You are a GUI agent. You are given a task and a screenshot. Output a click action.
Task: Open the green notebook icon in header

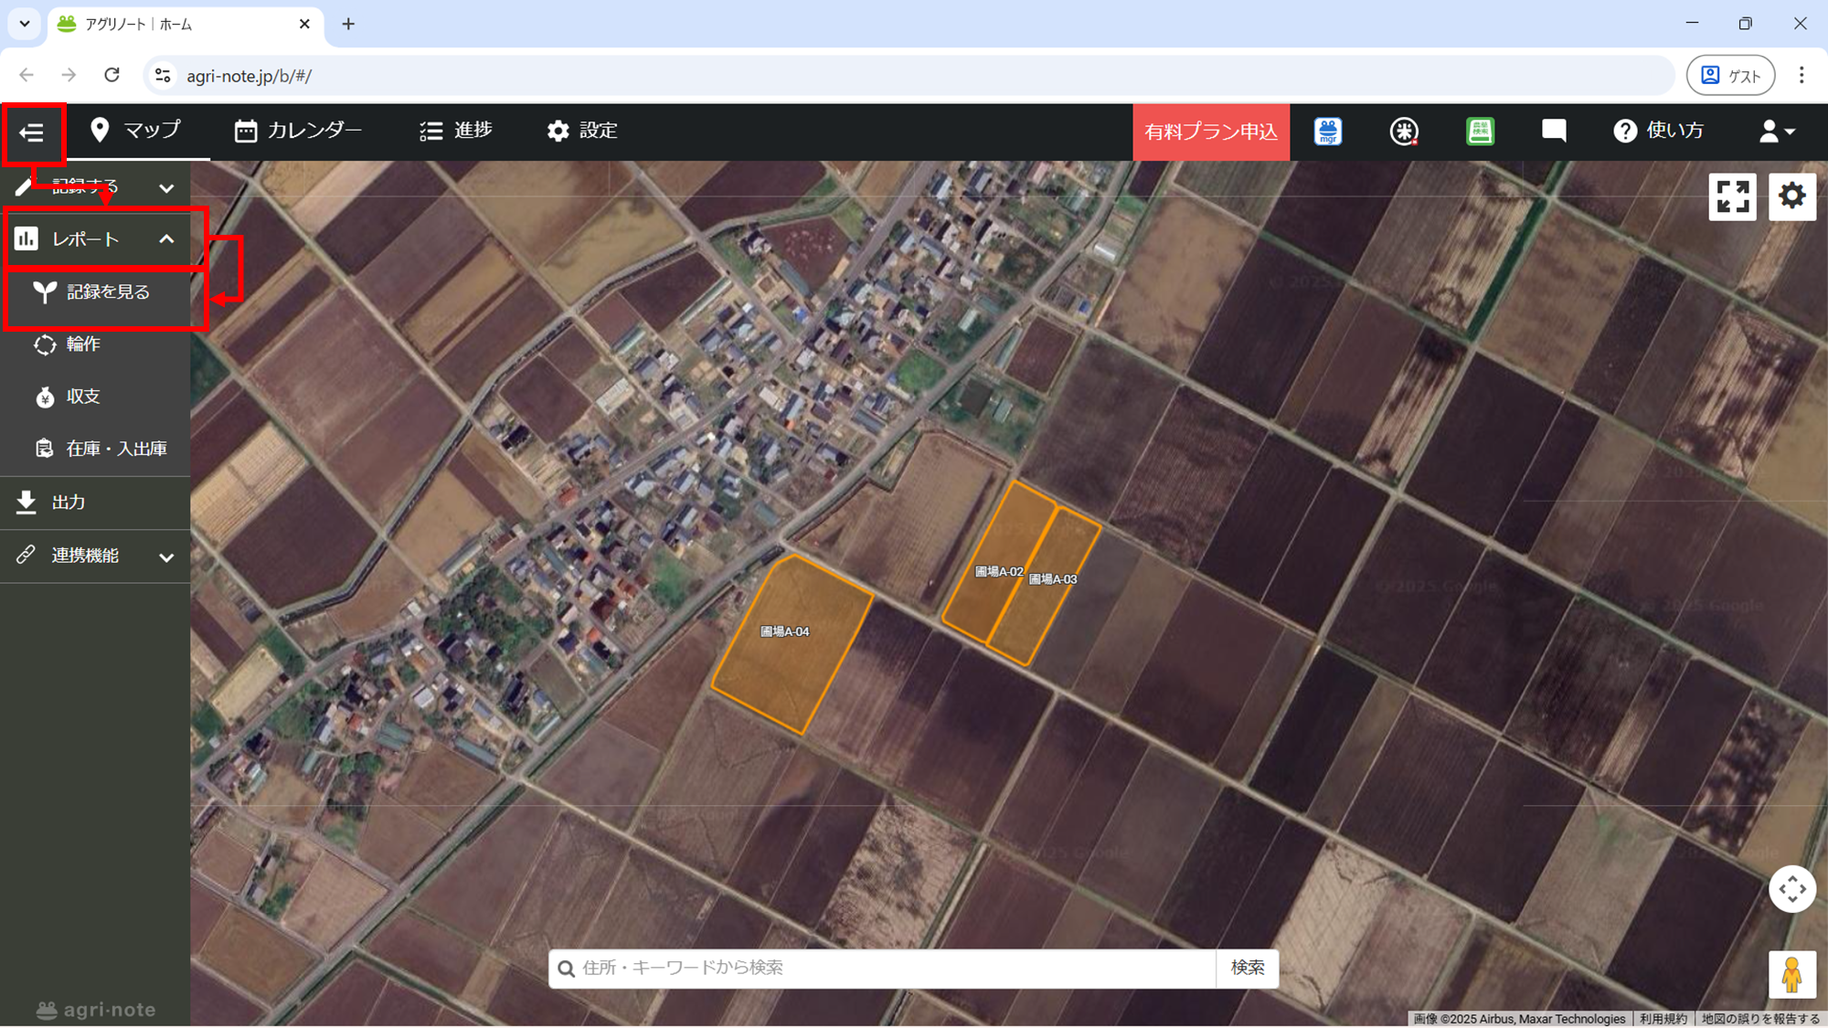(x=1480, y=132)
